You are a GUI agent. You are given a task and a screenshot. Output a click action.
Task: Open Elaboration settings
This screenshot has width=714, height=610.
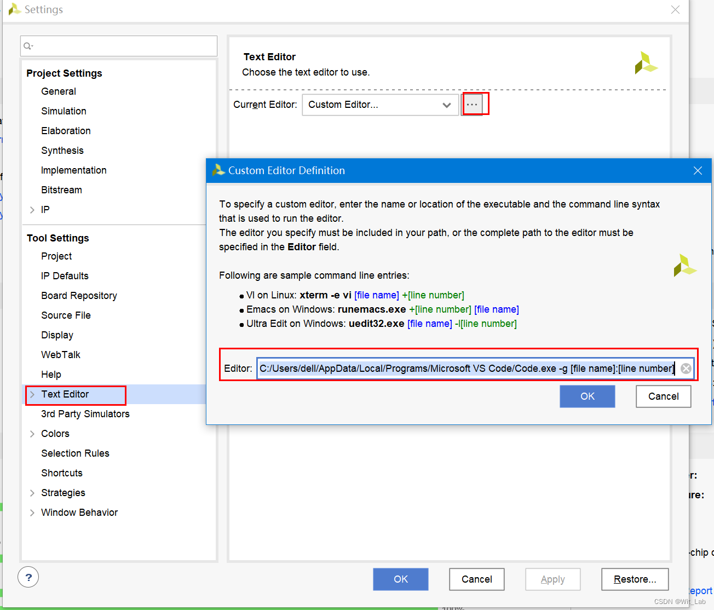pos(66,131)
